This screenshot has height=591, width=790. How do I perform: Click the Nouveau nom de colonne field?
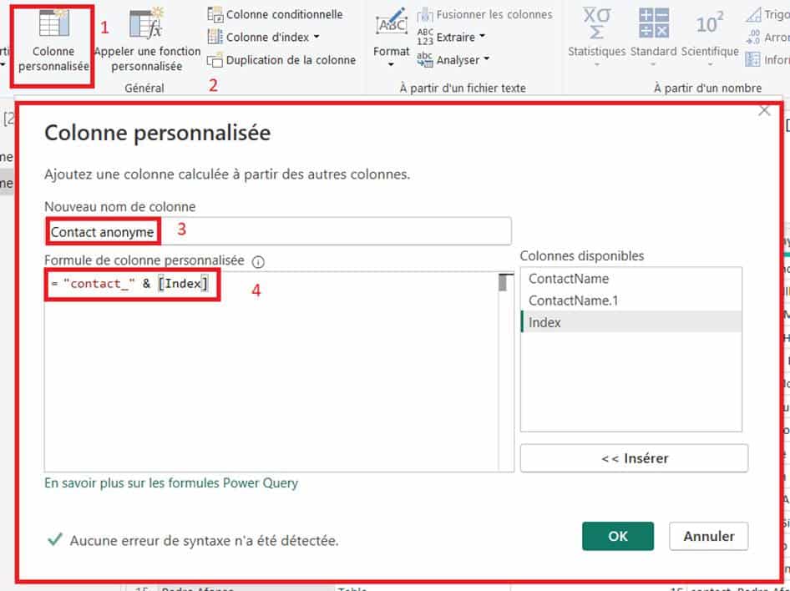334,231
